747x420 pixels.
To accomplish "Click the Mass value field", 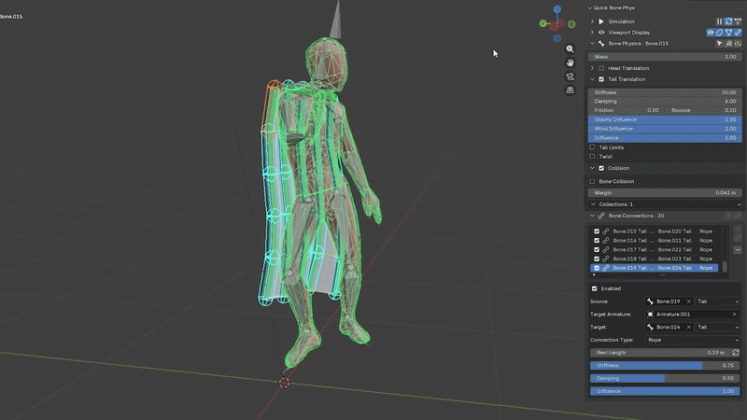I will [665, 57].
